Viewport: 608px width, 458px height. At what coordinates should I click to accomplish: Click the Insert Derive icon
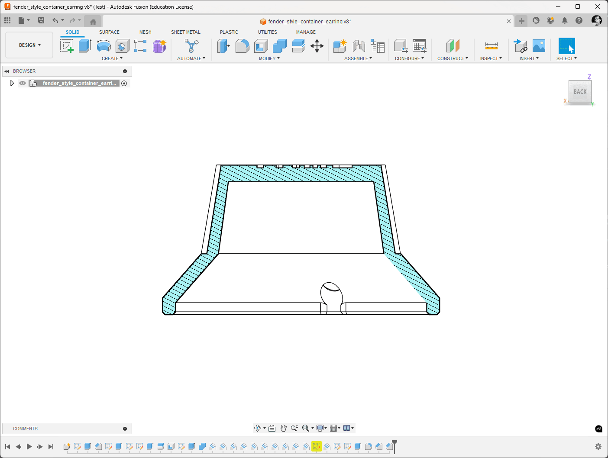click(x=520, y=45)
